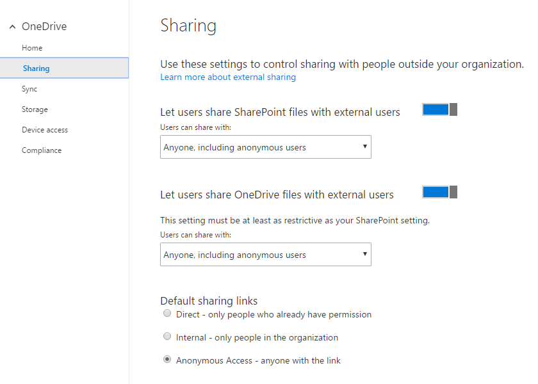Click 'Default sharing links' heading
The image size is (538, 384).
point(209,301)
